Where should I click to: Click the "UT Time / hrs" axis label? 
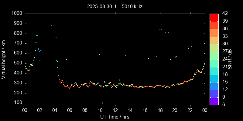tap(115, 116)
